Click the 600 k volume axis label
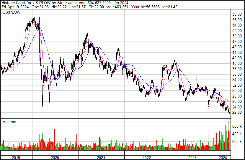The image size is (245, 160). [x=237, y=126]
